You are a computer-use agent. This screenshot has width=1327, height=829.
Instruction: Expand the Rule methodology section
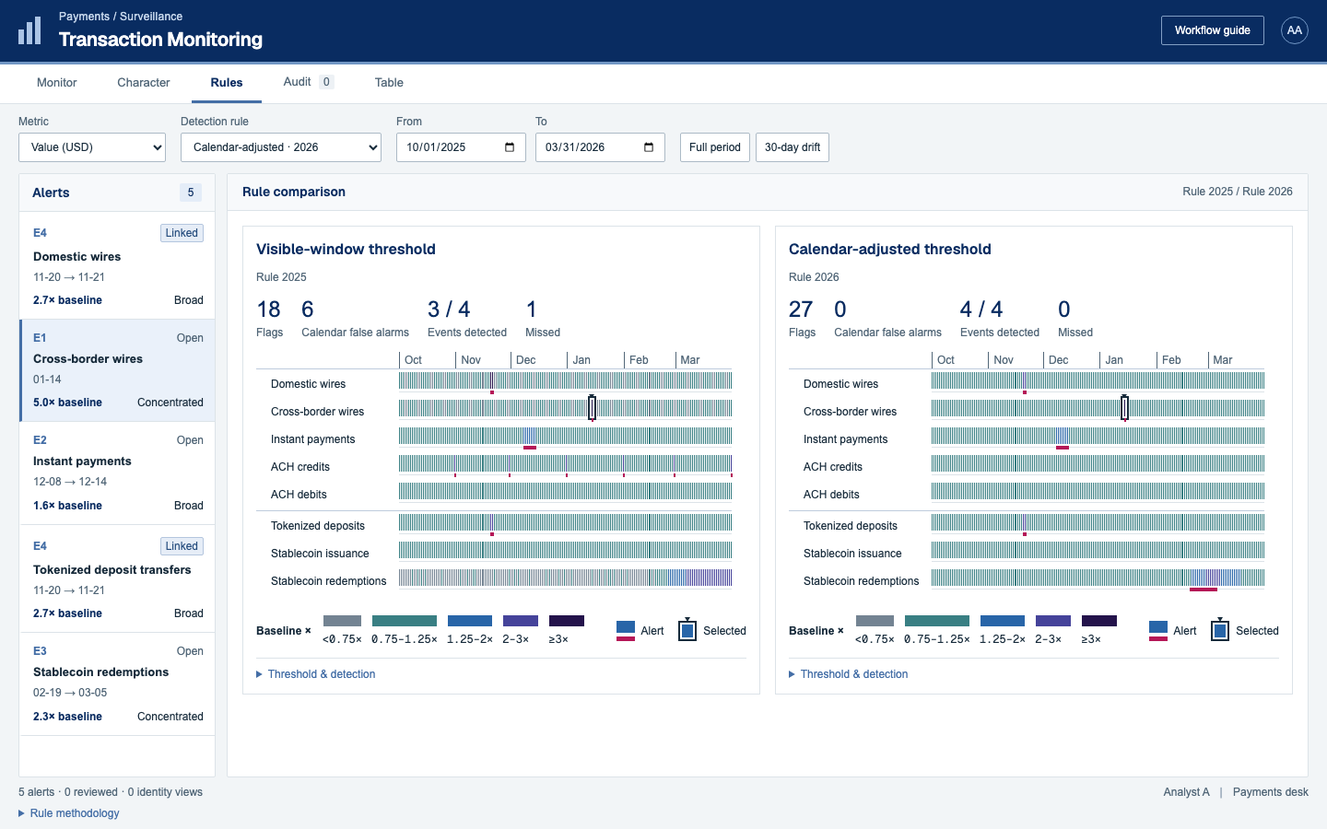(69, 813)
